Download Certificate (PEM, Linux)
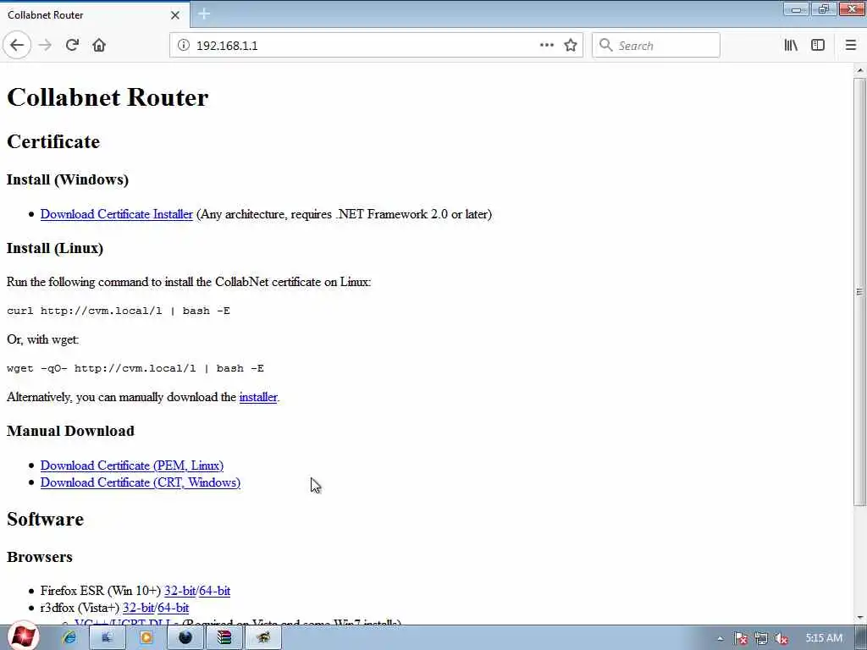This screenshot has width=867, height=650. [132, 465]
